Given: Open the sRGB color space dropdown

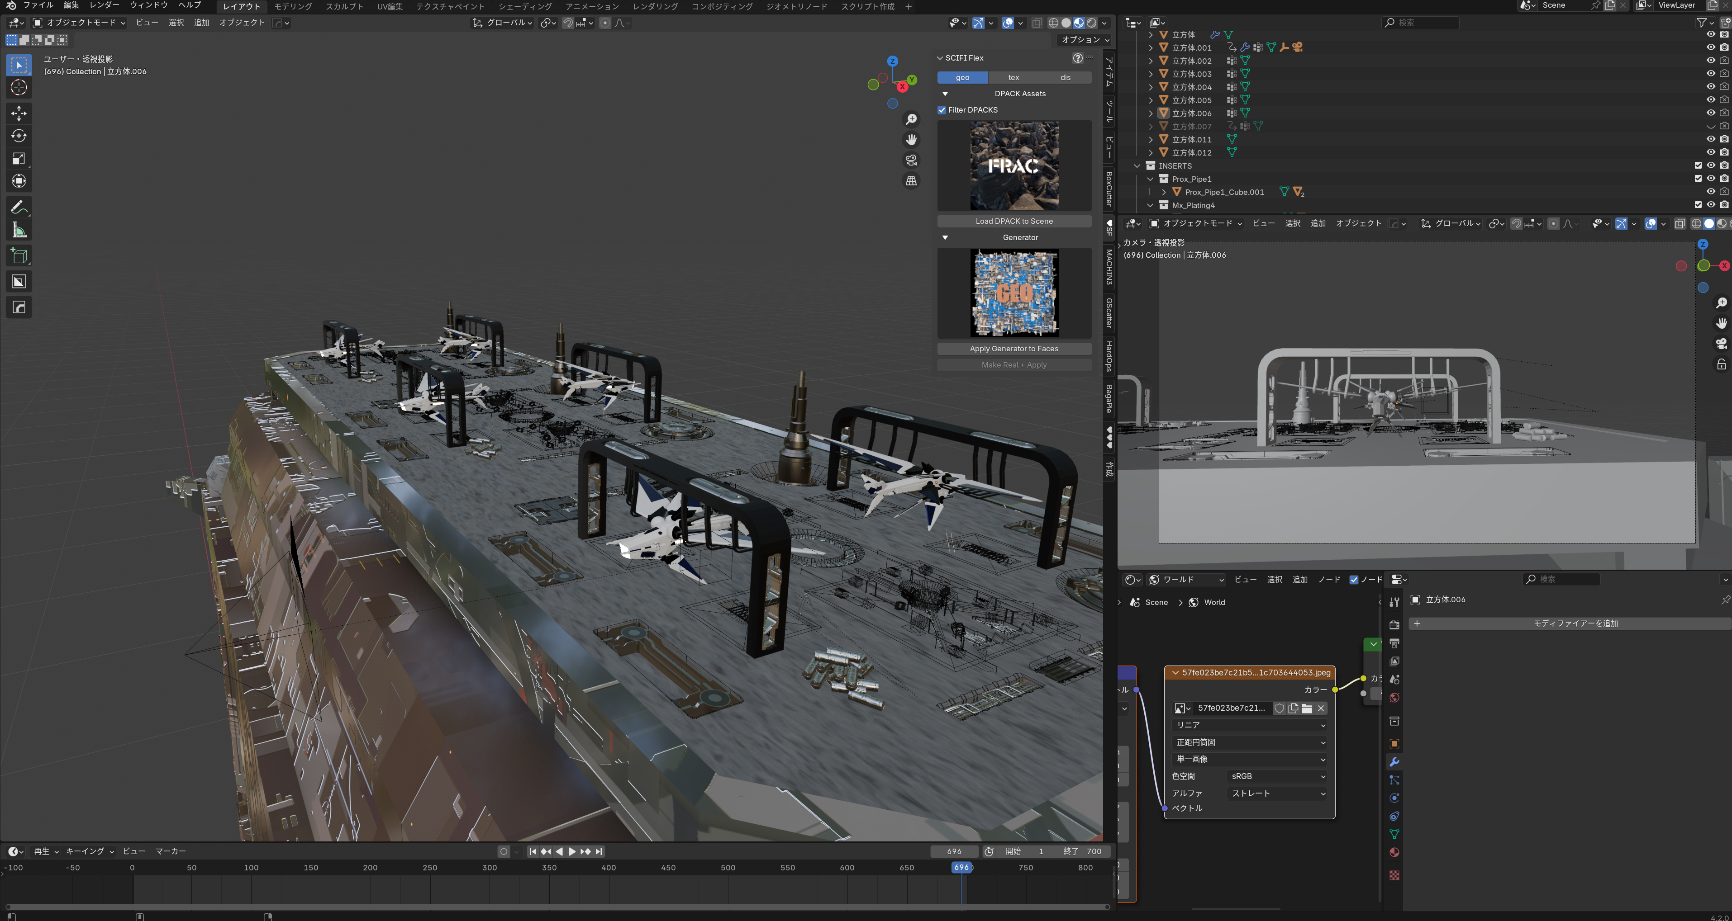Looking at the screenshot, I should [1277, 776].
